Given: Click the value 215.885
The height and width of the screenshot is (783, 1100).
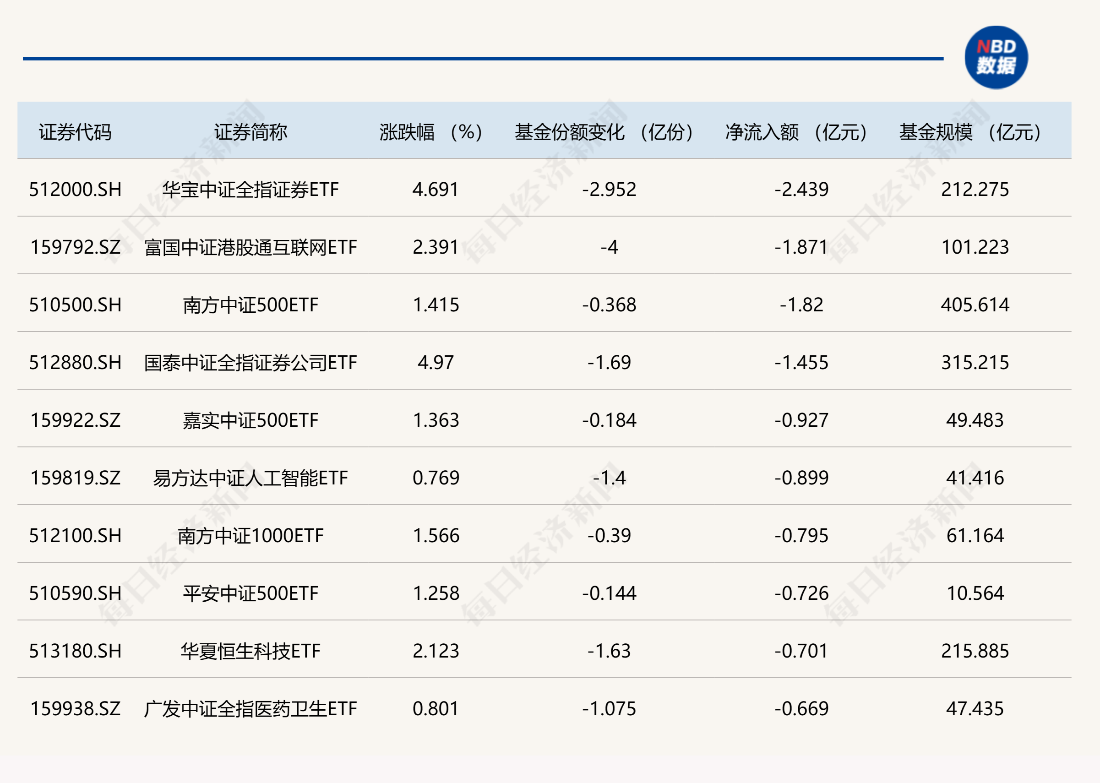Looking at the screenshot, I should [x=975, y=651].
